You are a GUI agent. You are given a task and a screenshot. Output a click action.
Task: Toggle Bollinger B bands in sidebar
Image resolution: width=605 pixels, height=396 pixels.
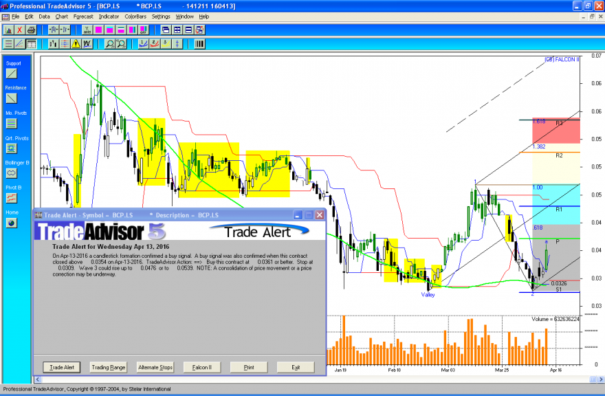(x=12, y=173)
